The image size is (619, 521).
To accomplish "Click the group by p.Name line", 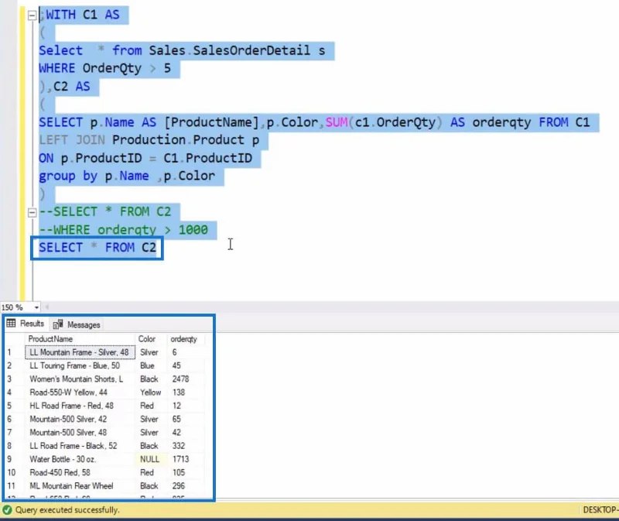I will (127, 176).
